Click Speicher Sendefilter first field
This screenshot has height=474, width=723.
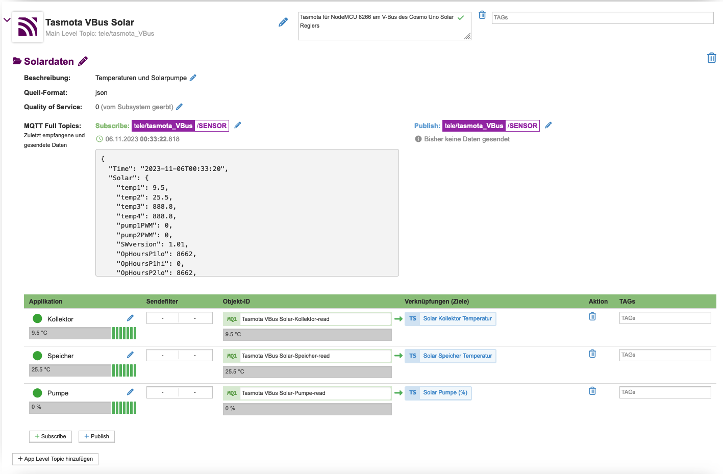(163, 355)
